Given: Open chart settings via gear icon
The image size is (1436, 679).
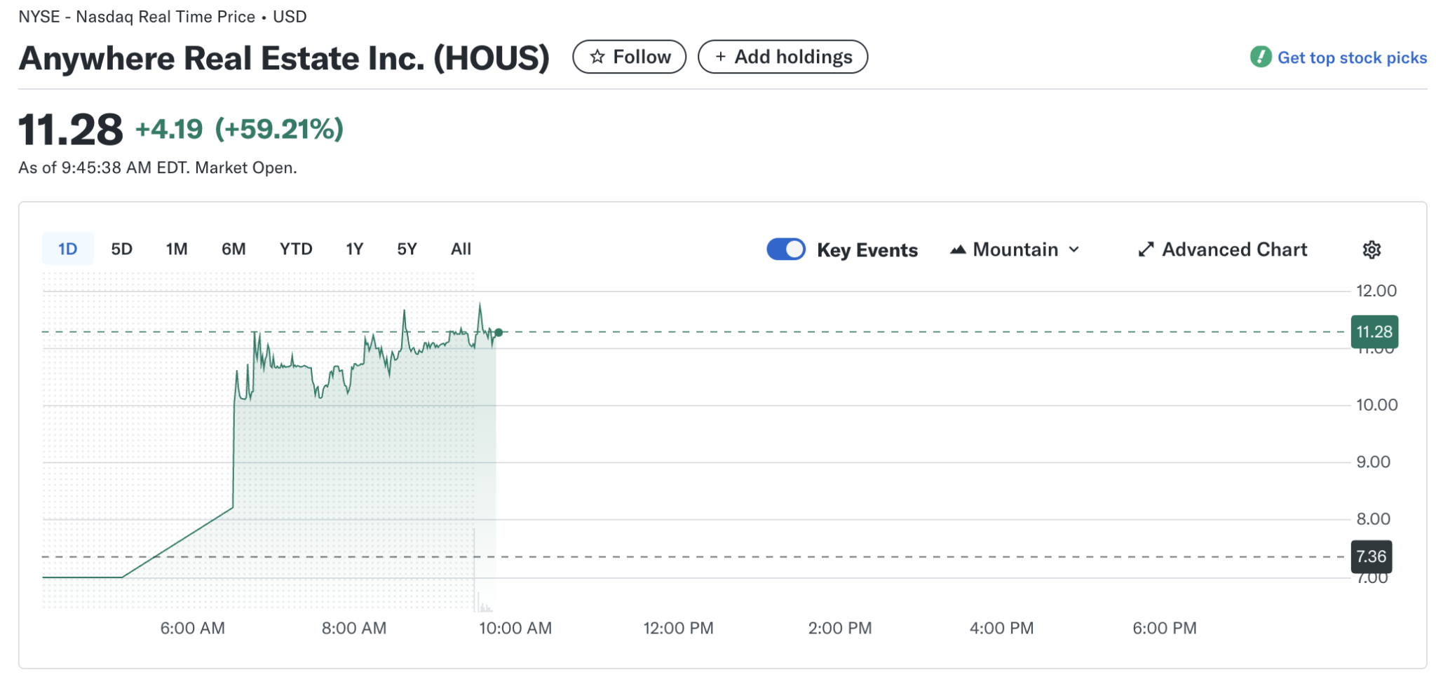Looking at the screenshot, I should [x=1371, y=249].
